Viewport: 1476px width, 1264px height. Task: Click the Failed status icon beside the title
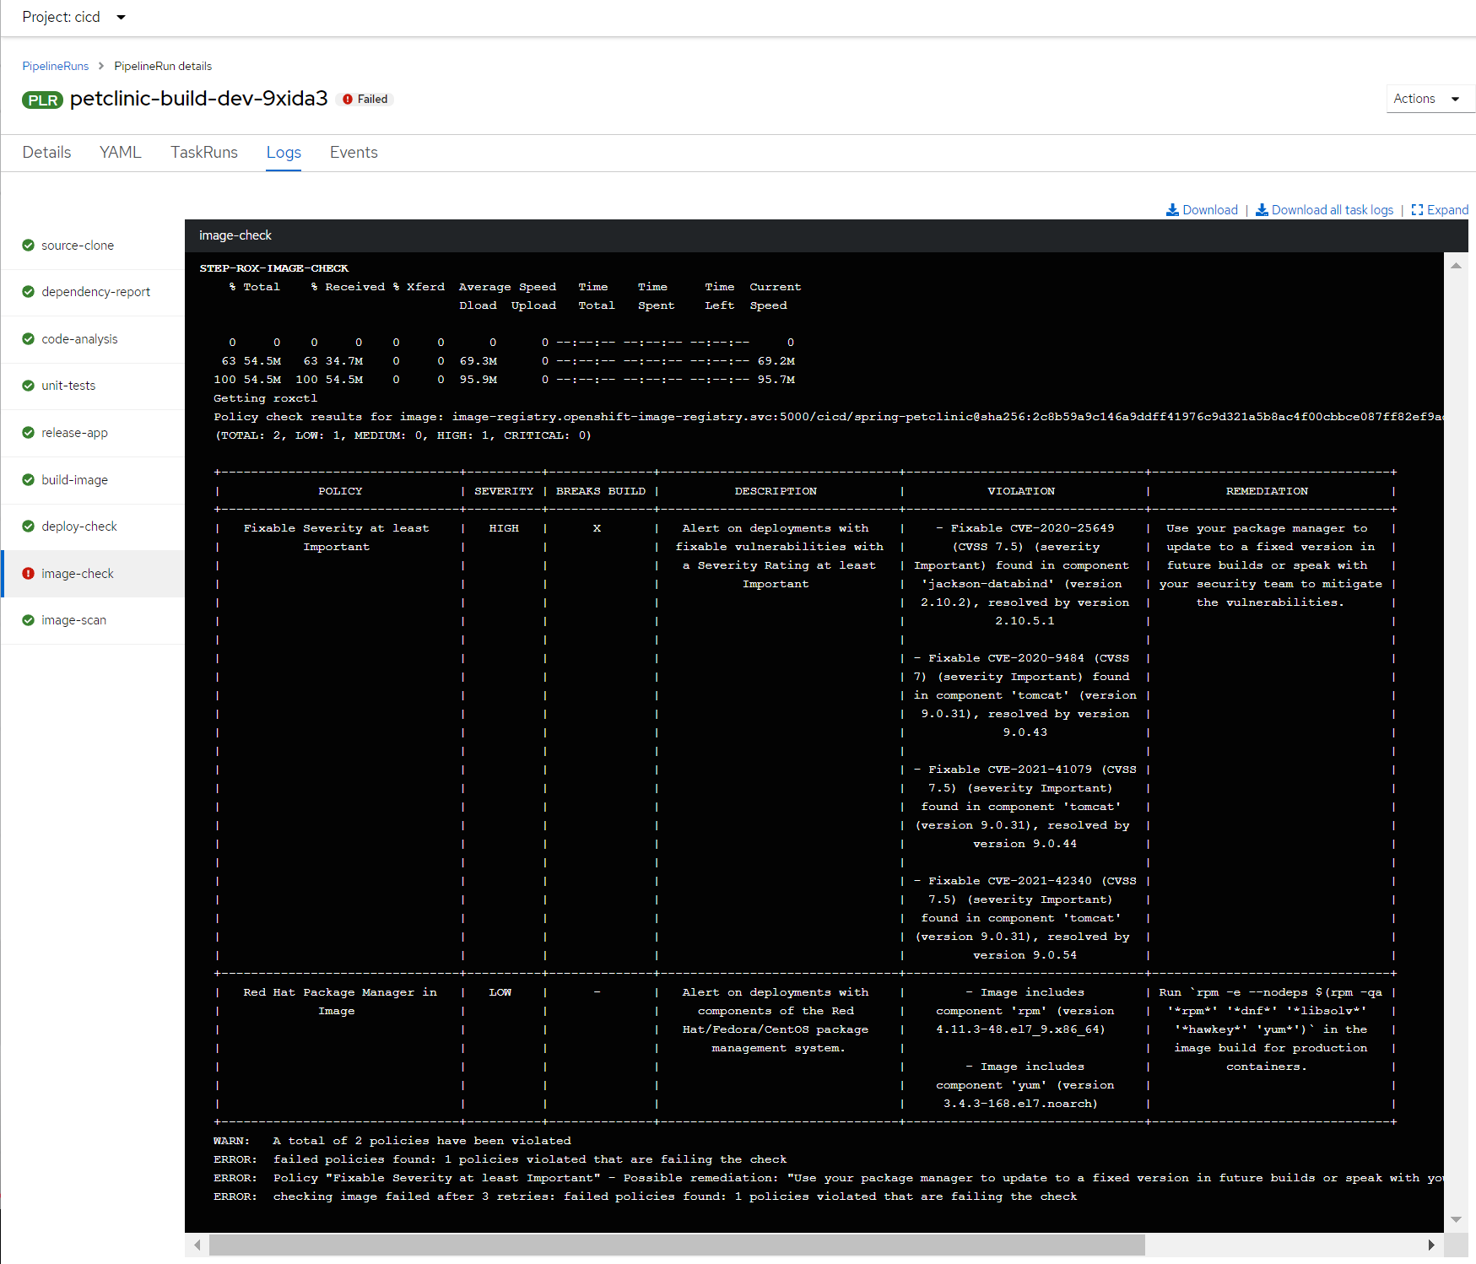(346, 99)
